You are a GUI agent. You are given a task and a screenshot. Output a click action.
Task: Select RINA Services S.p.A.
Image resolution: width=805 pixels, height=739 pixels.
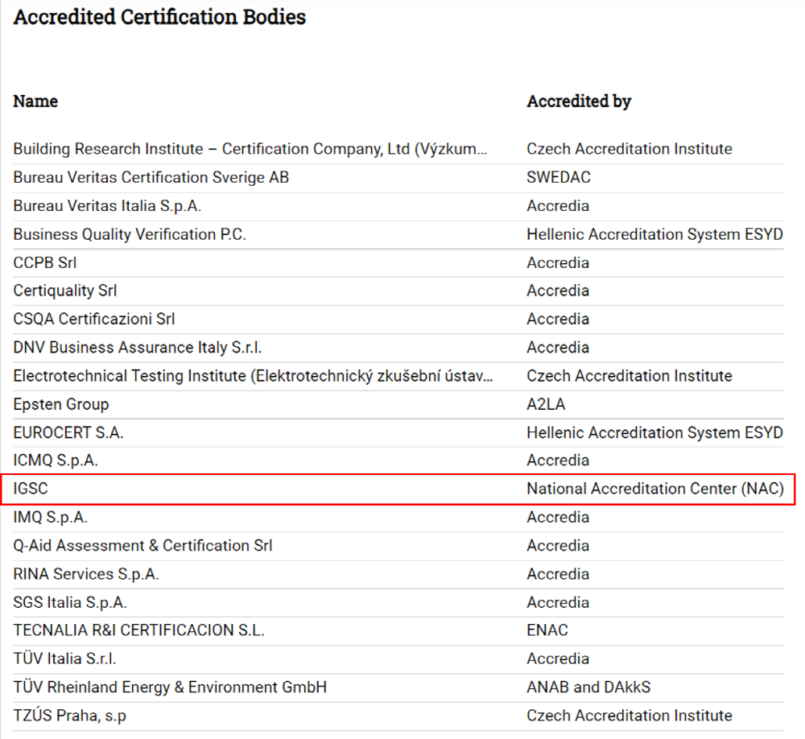pyautogui.click(x=86, y=574)
